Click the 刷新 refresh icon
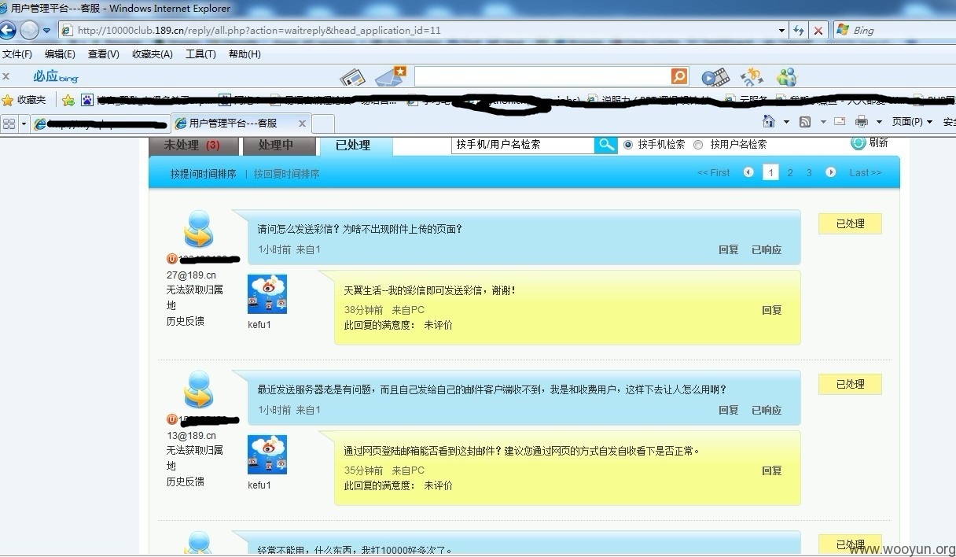The image size is (956, 557). [x=859, y=143]
